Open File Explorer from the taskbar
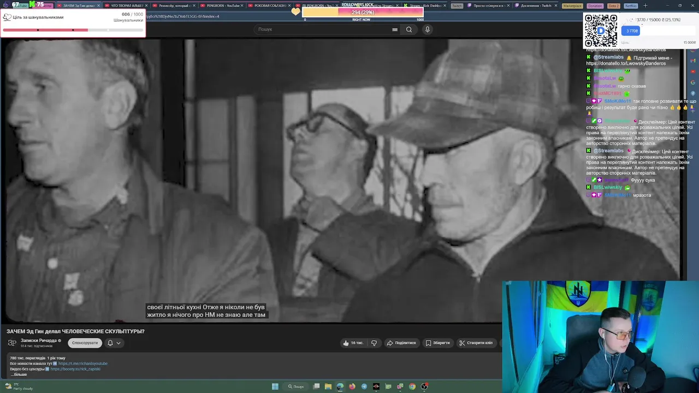 (328, 386)
